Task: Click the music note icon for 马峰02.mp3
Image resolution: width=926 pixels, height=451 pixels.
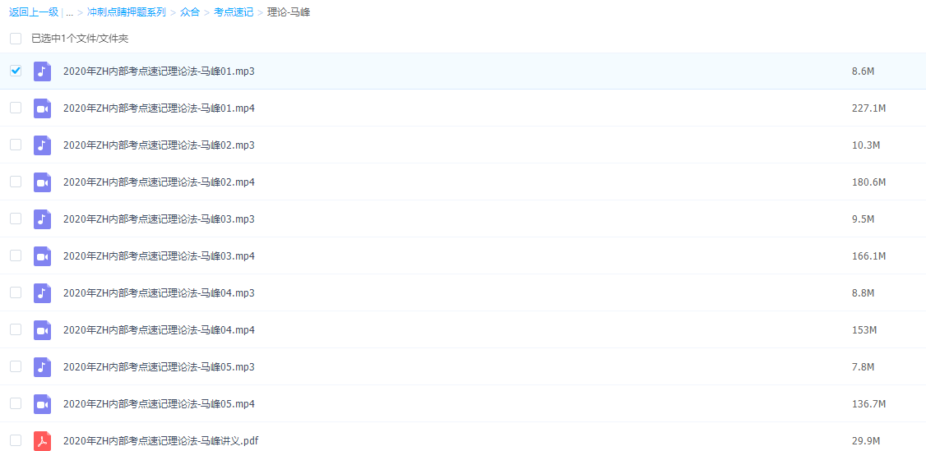Action: [x=42, y=145]
